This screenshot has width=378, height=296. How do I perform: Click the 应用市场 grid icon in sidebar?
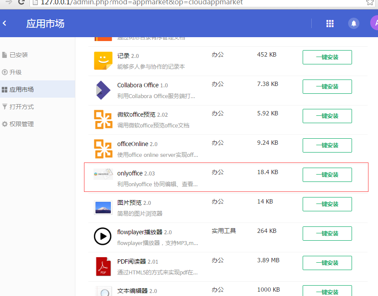5,89
